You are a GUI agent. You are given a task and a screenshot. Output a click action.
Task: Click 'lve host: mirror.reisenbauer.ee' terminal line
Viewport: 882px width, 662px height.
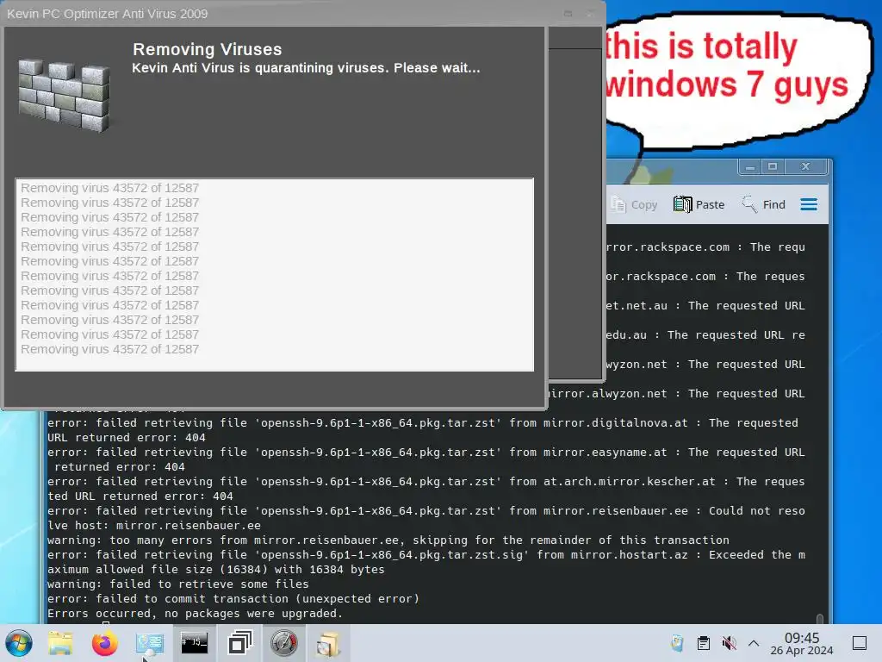pos(154,525)
